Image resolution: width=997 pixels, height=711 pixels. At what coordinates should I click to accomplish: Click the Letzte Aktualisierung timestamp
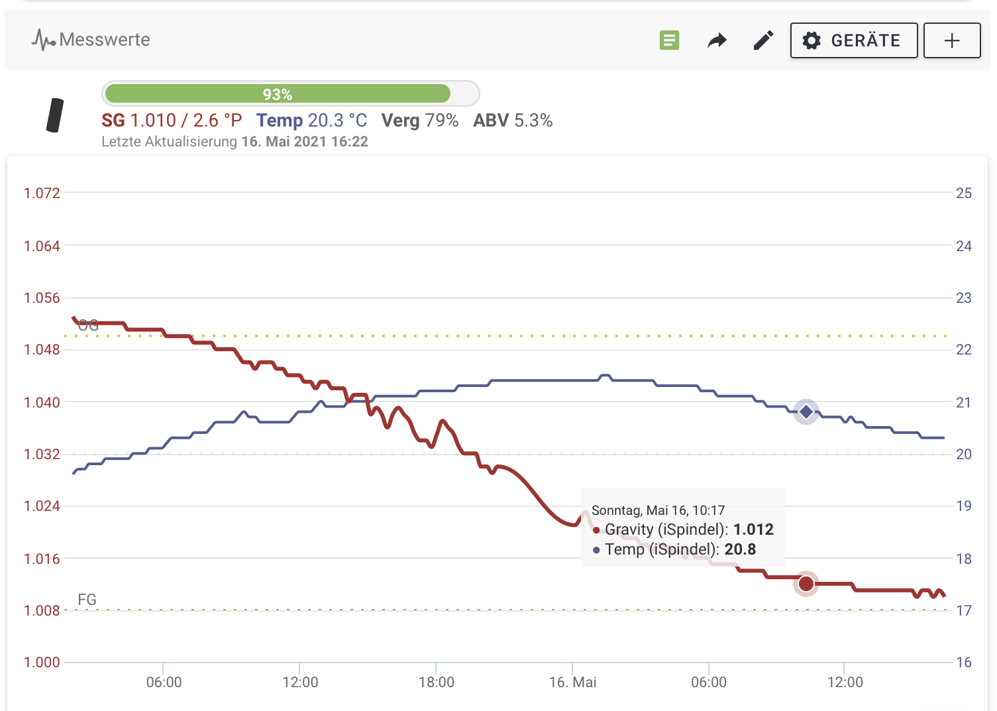click(235, 142)
